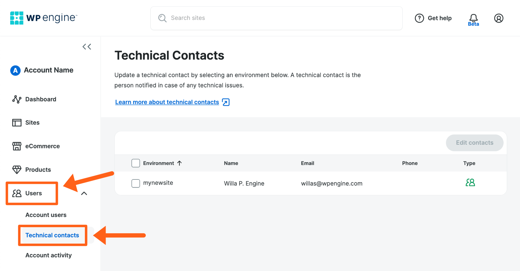Collapse the left sidebar with double chevrons
This screenshot has height=271, width=520.
(x=87, y=46)
